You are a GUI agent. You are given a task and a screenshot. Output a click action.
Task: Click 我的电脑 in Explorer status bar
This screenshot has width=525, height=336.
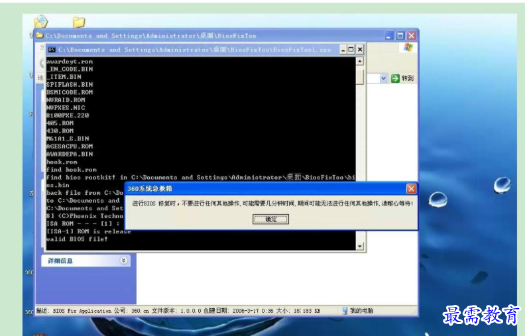(357, 311)
